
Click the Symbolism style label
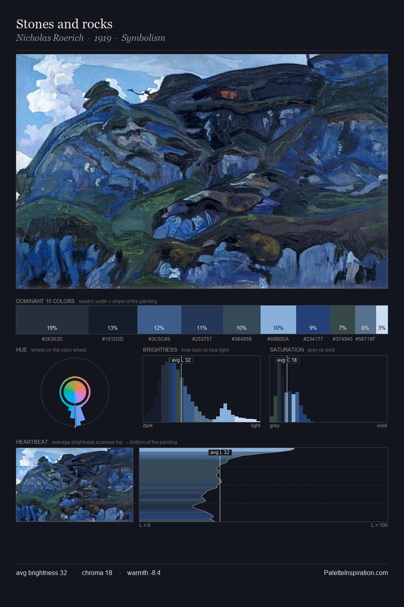point(143,38)
